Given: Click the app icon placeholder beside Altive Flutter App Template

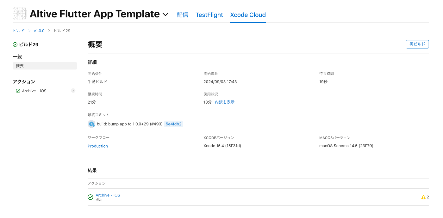Looking at the screenshot, I should click(20, 14).
